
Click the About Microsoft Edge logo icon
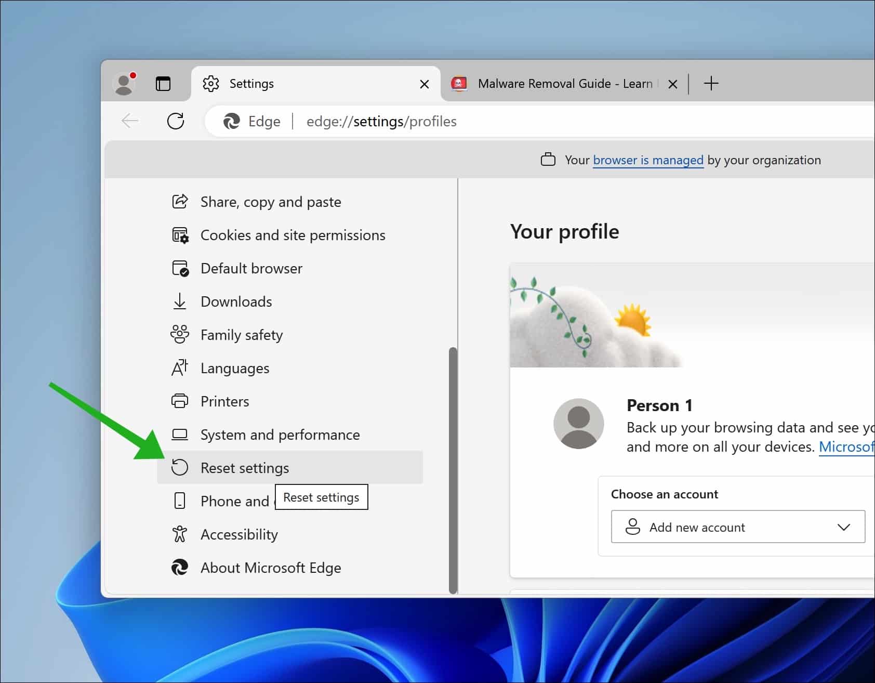[180, 568]
